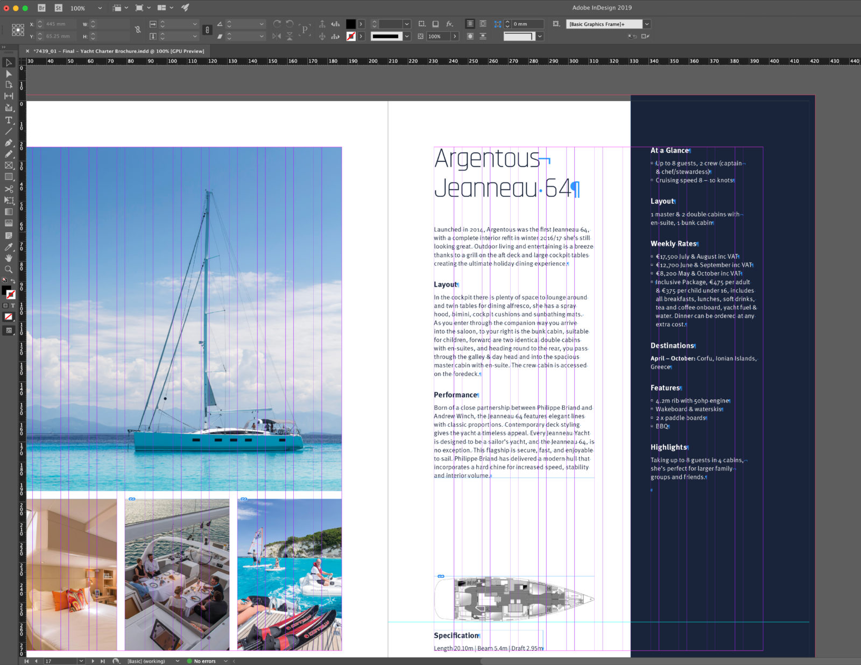Go to first page arrow

pyautogui.click(x=26, y=661)
